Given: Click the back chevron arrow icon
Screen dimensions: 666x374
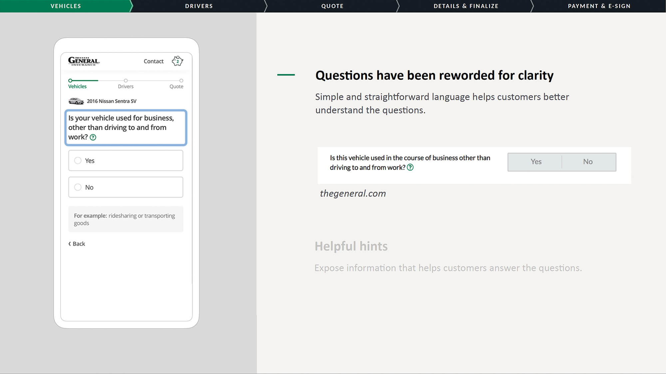Looking at the screenshot, I should click(x=70, y=244).
